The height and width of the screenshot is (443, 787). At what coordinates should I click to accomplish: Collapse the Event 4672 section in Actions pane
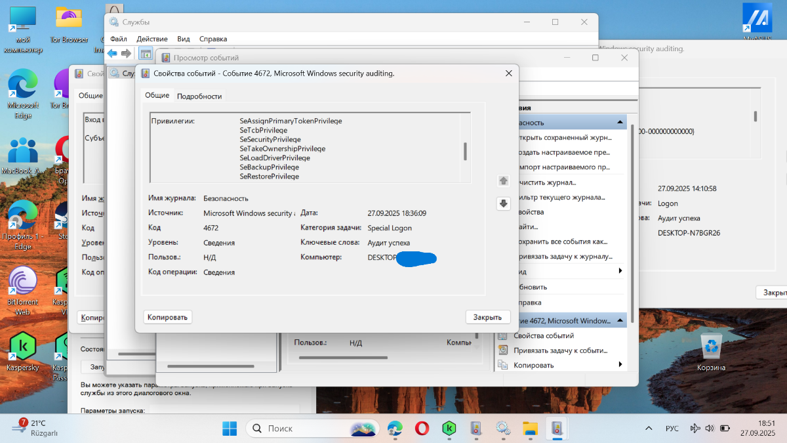coord(620,321)
